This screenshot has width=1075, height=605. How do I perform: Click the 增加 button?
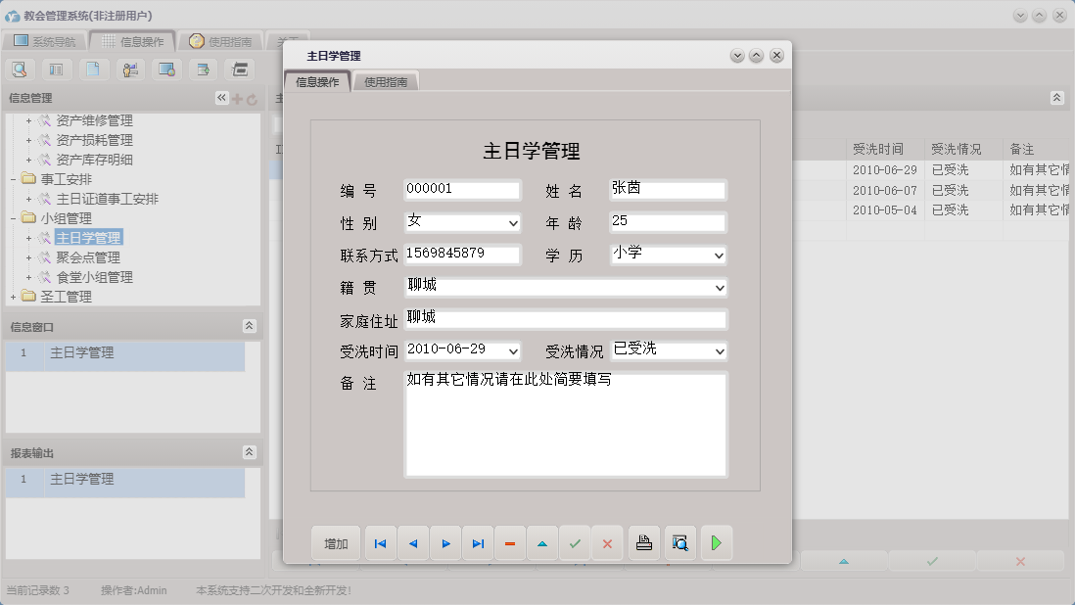click(336, 543)
